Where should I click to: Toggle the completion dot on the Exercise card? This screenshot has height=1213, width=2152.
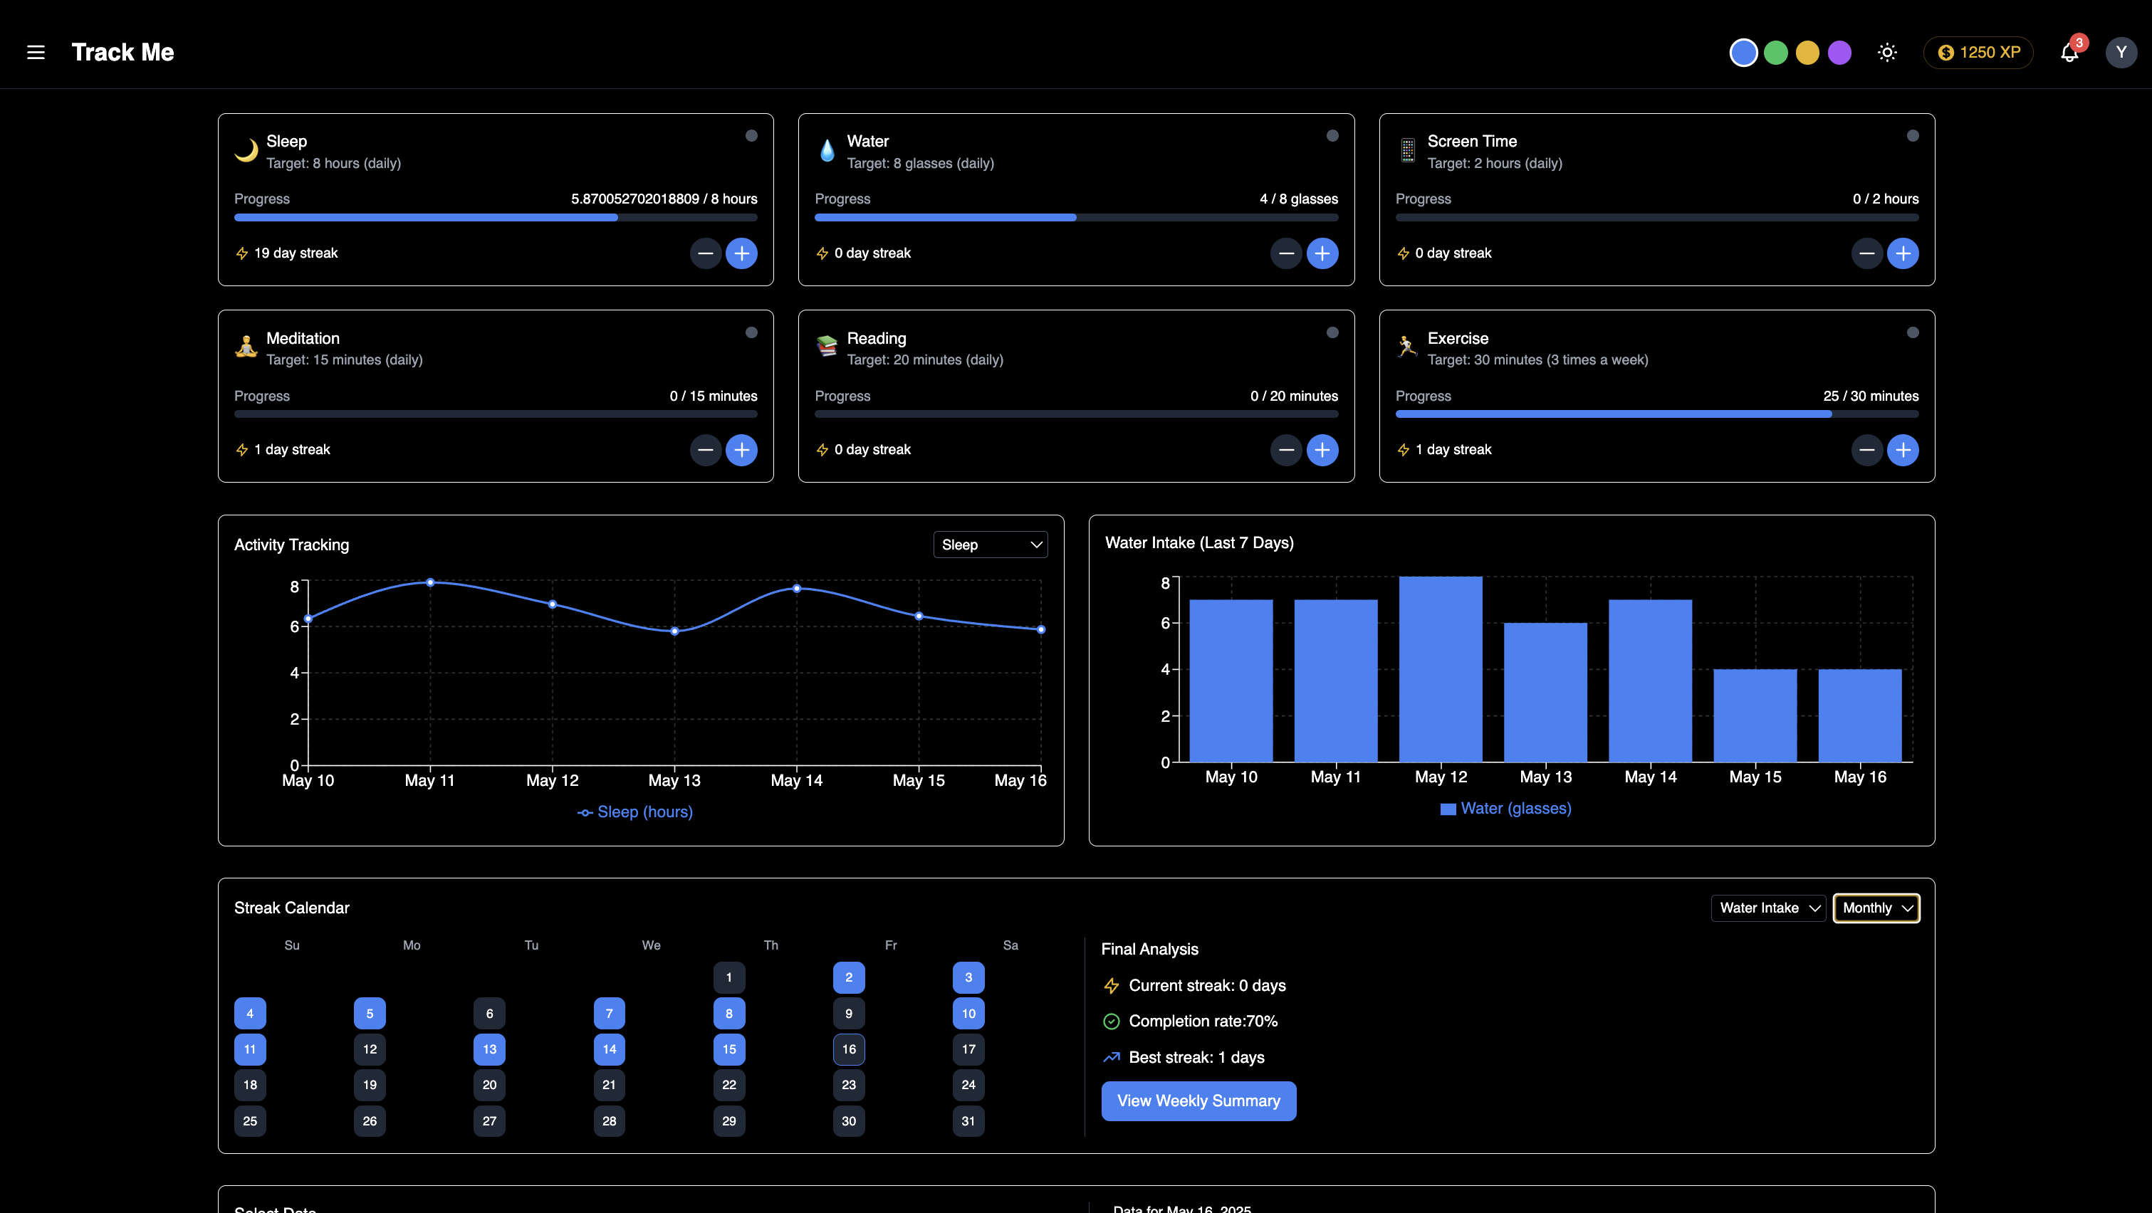1913,332
